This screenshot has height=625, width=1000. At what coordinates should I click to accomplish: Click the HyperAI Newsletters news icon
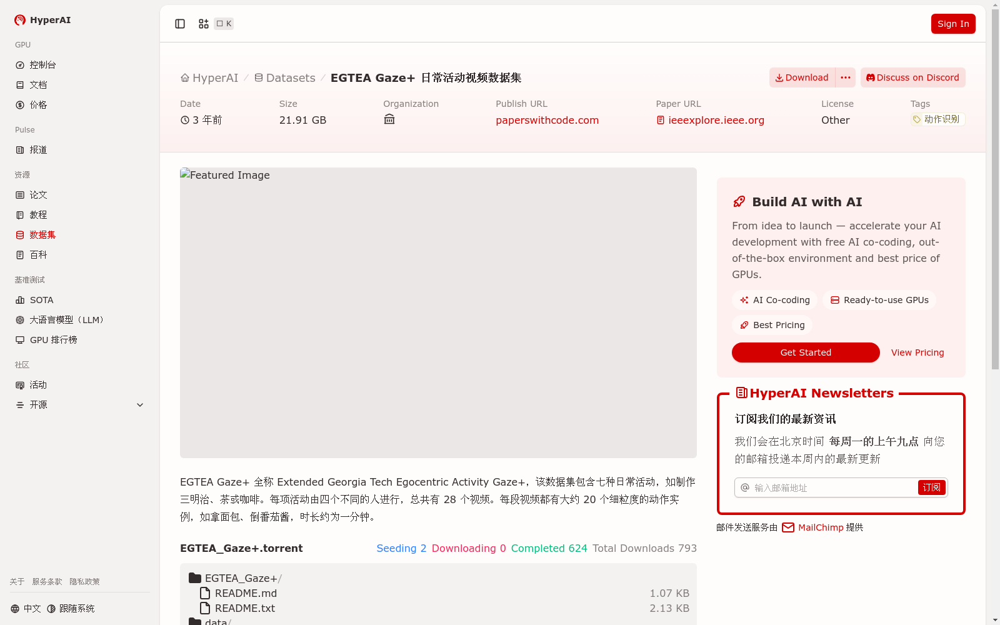(742, 392)
